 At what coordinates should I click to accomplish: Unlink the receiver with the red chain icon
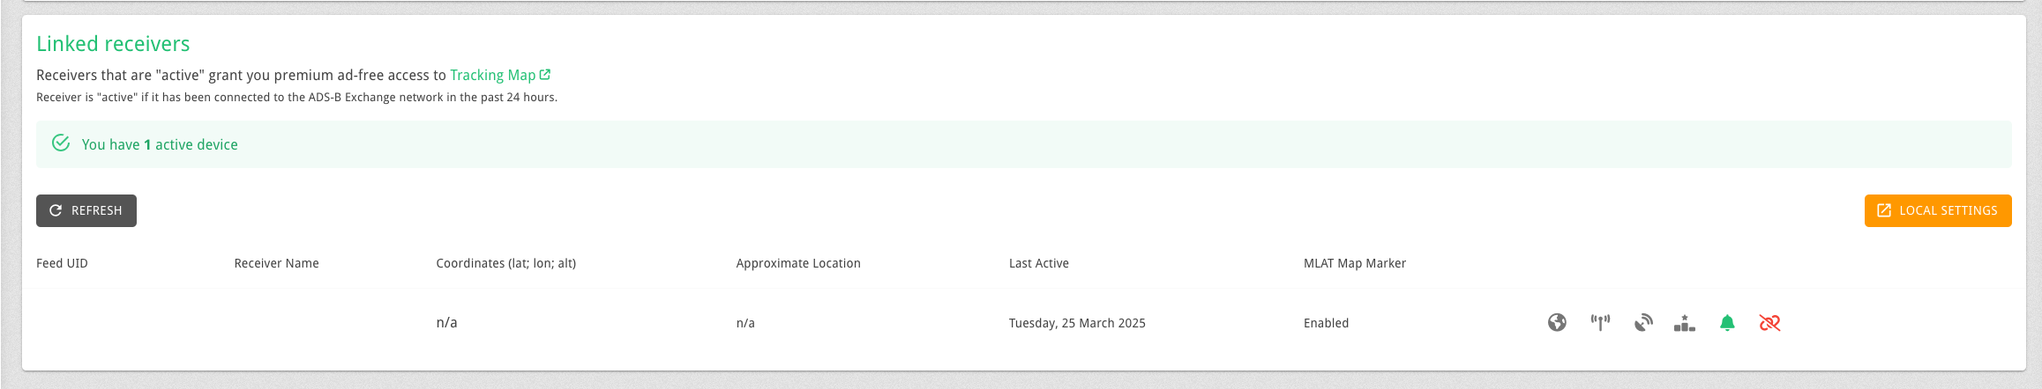pos(1769,323)
